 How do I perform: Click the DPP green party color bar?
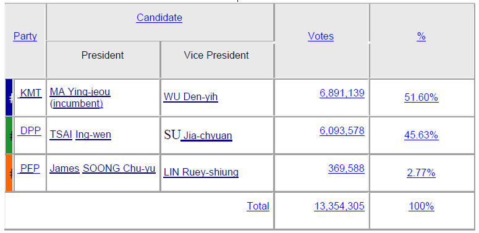point(9,135)
